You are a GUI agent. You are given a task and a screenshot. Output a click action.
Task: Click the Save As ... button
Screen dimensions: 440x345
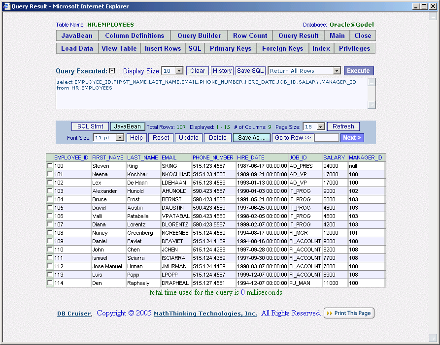coord(252,138)
